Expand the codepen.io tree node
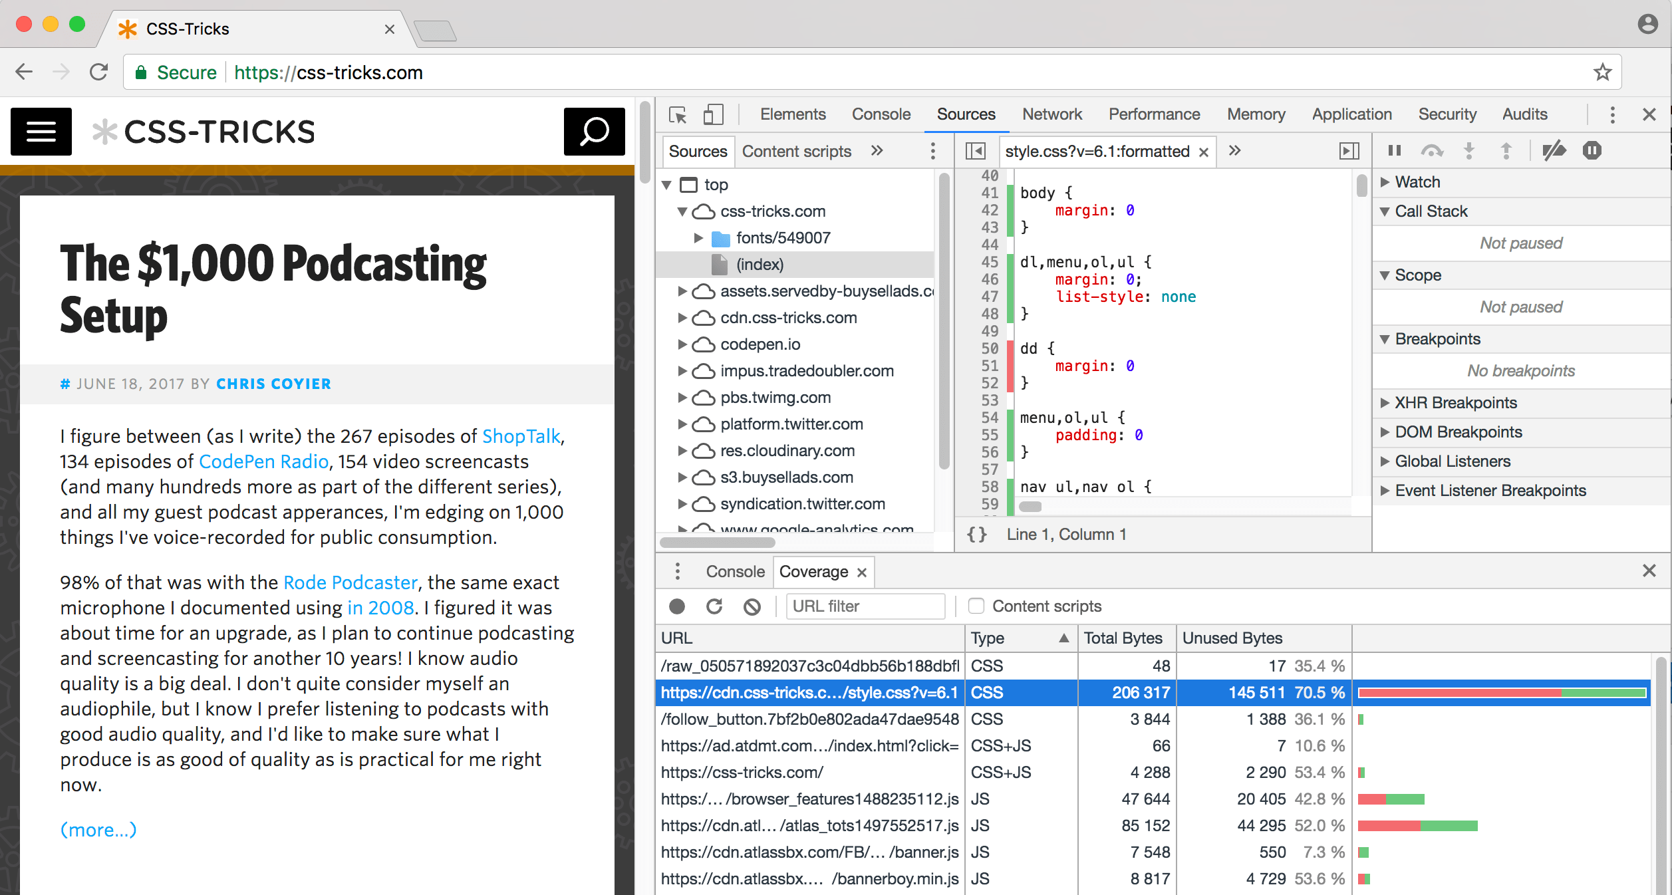Screen dimensions: 1672x895 pyautogui.click(x=682, y=344)
